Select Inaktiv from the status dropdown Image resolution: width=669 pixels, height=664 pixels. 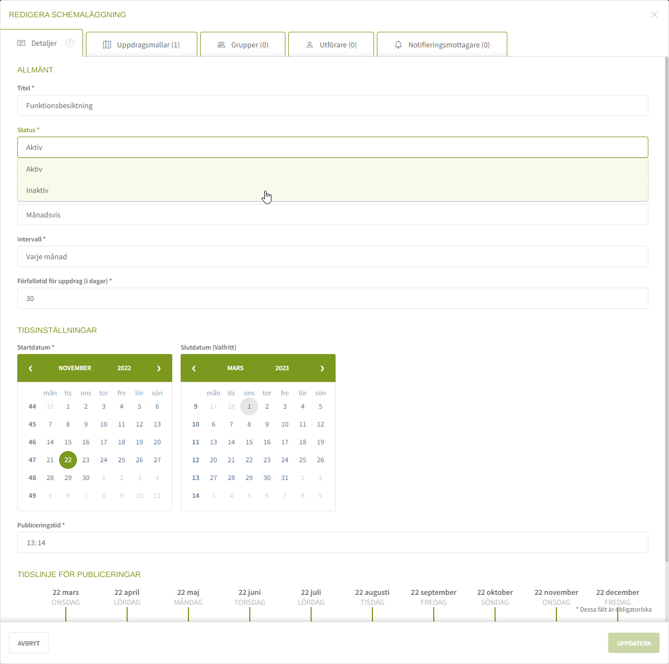(x=37, y=191)
